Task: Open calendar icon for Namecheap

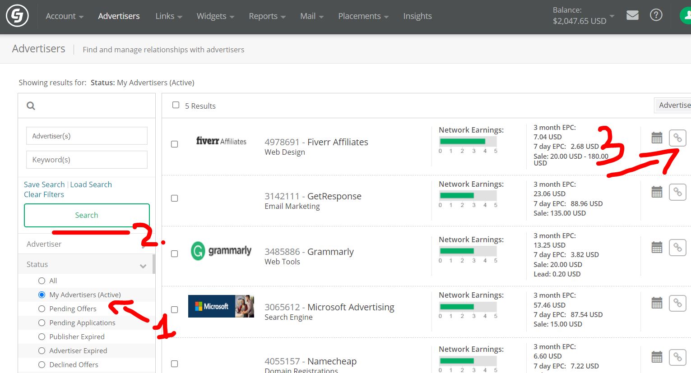Action: click(657, 357)
